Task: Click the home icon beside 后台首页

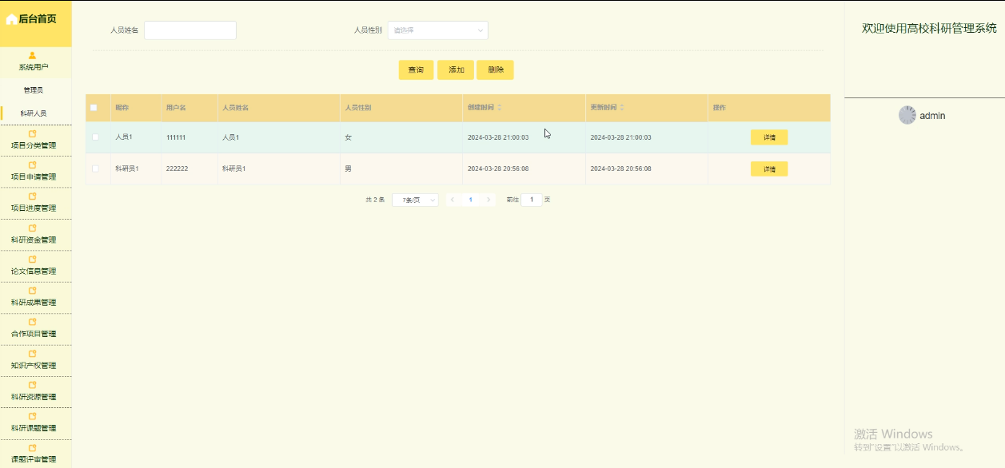Action: (11, 19)
